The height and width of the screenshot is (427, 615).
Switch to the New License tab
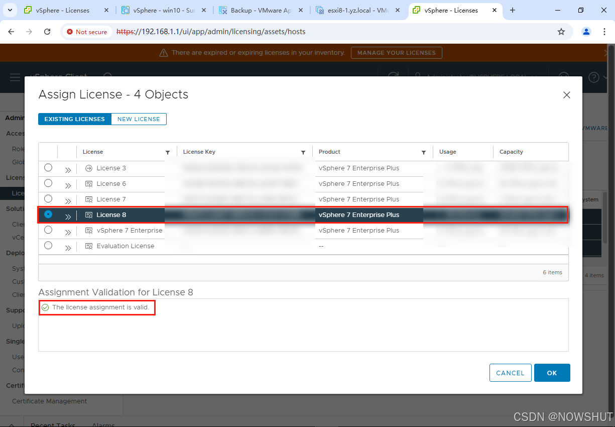point(139,119)
